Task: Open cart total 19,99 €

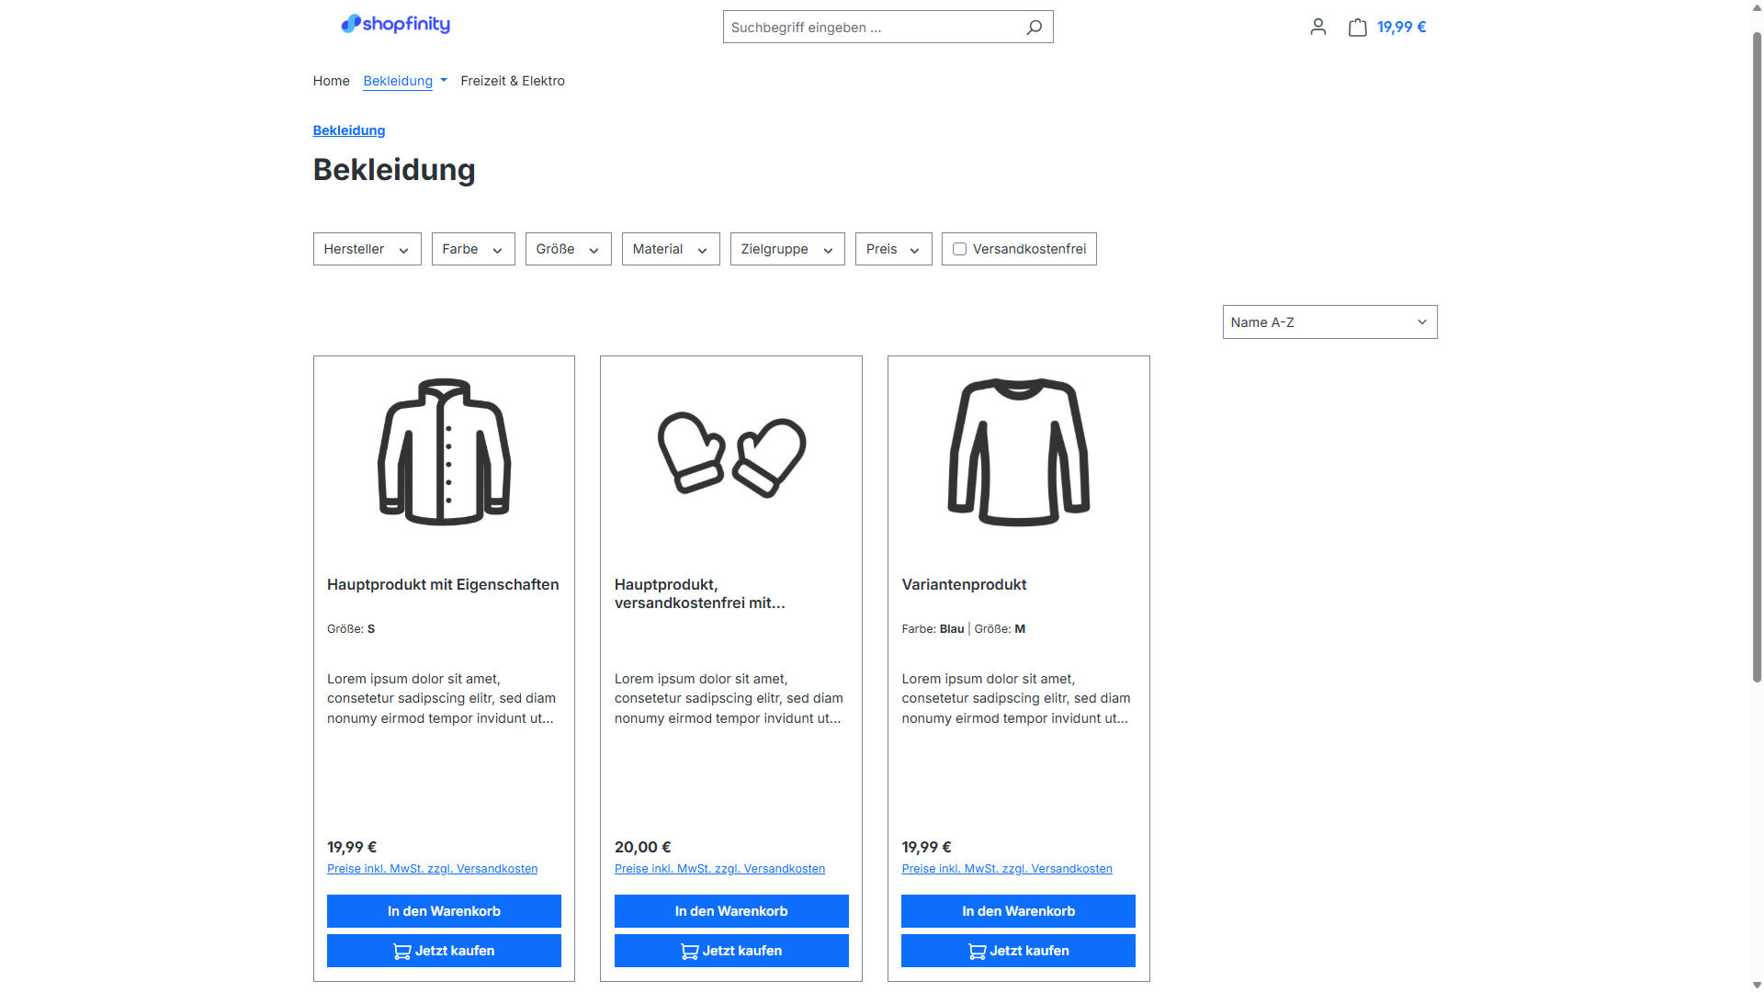Action: (1401, 27)
